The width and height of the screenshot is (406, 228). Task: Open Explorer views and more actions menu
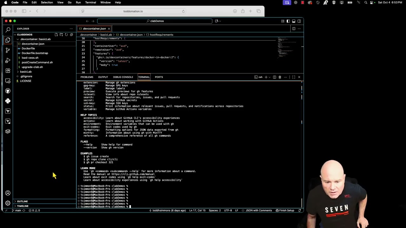[71, 28]
